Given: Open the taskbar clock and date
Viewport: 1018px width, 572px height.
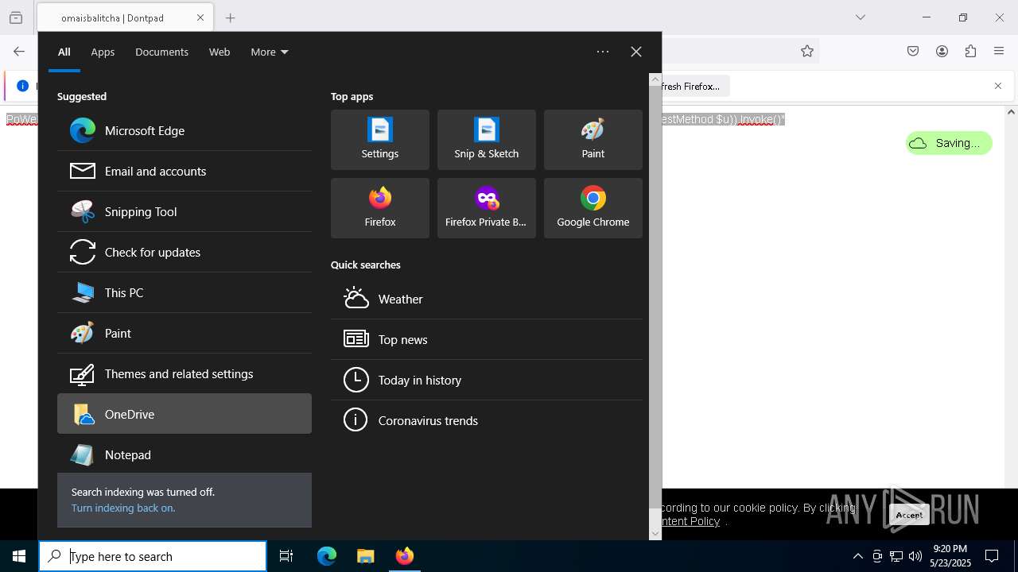Looking at the screenshot, I should click(950, 556).
